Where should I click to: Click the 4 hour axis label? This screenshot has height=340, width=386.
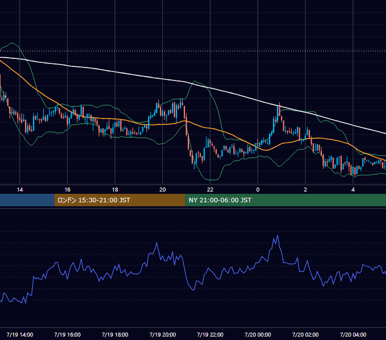[x=353, y=190]
